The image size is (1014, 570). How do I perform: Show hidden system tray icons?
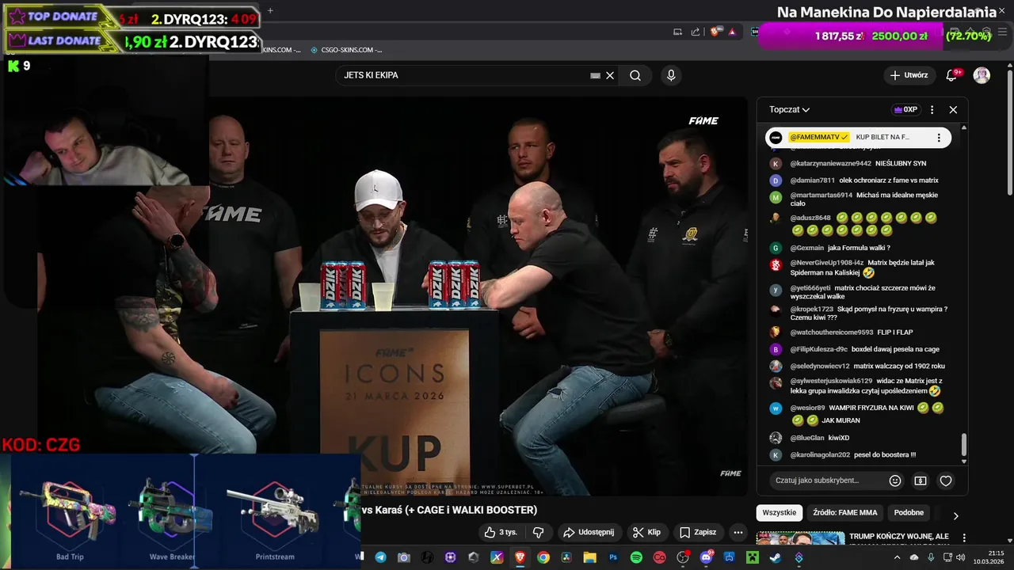click(897, 557)
